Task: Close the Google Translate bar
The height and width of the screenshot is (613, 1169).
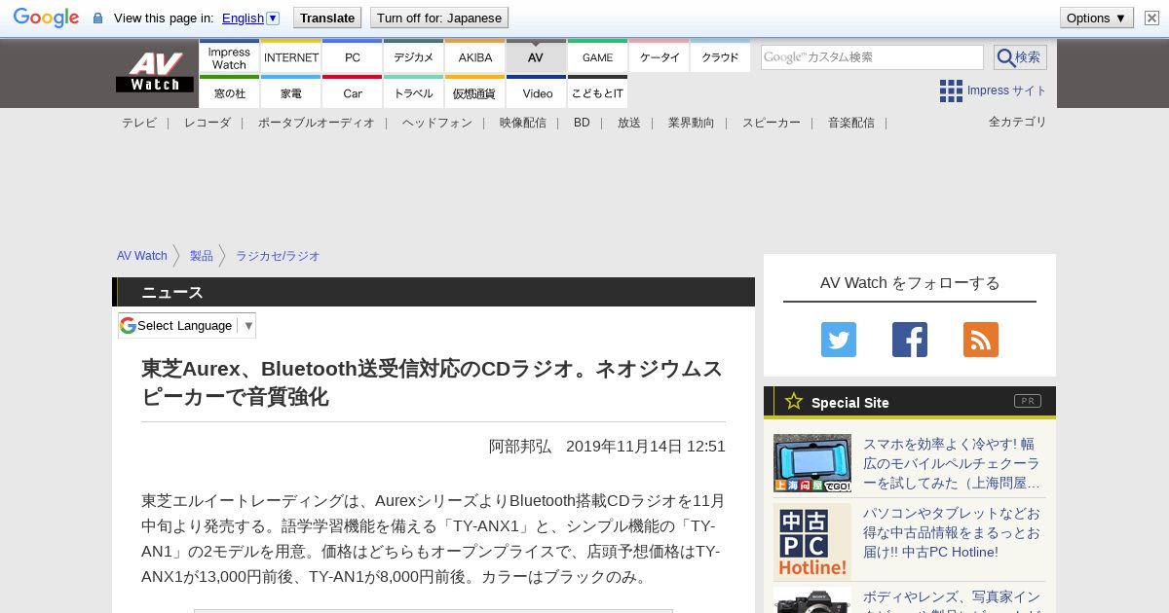Action: tap(1151, 18)
